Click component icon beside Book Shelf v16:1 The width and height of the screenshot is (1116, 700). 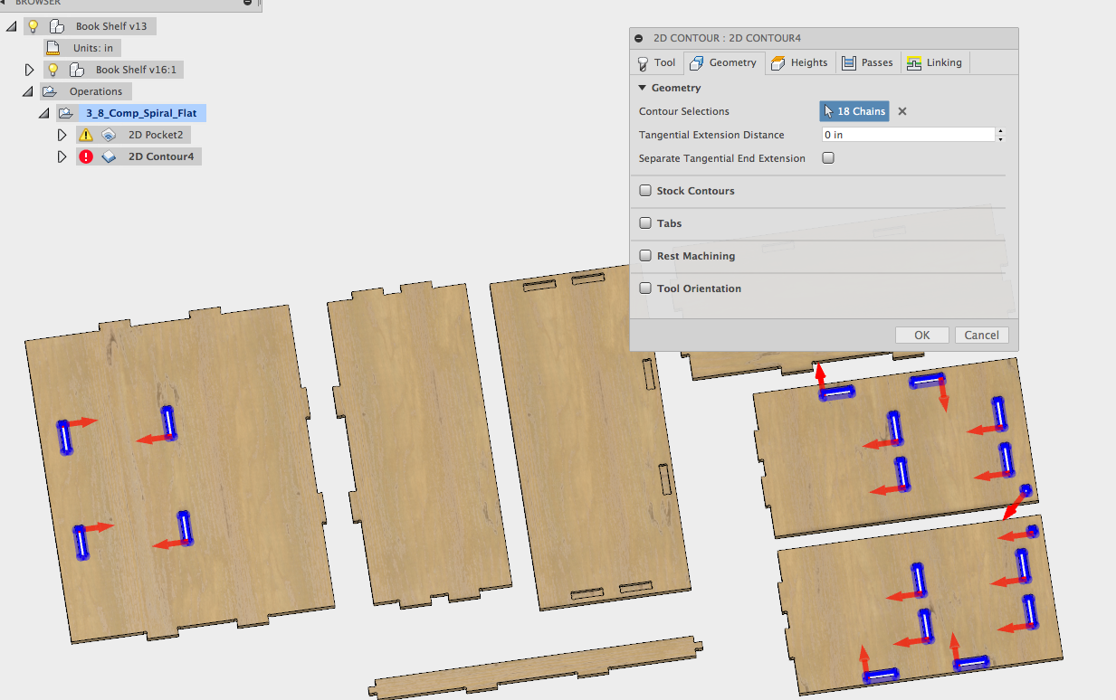[77, 70]
